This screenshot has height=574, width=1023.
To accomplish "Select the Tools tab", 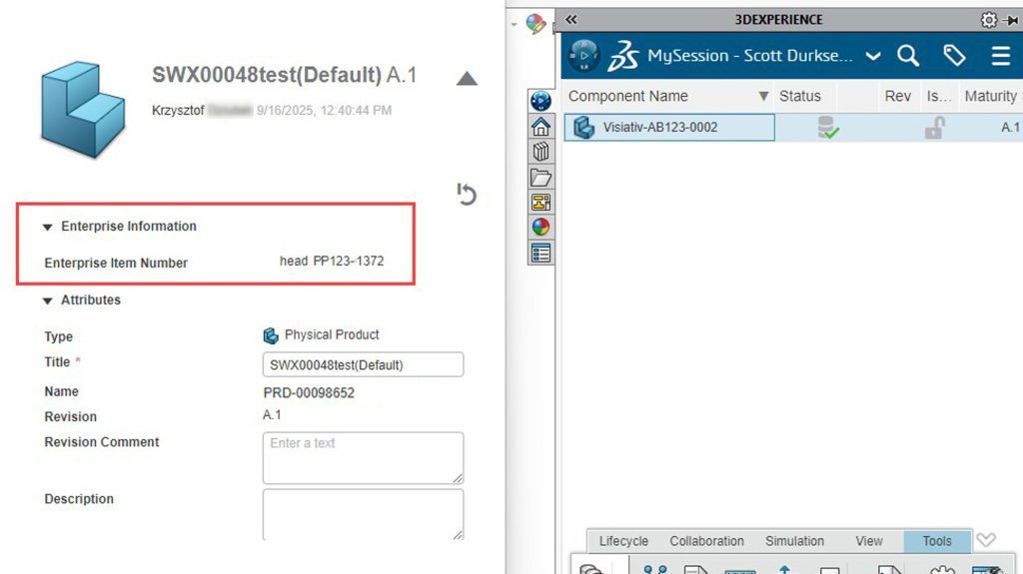I will 937,541.
